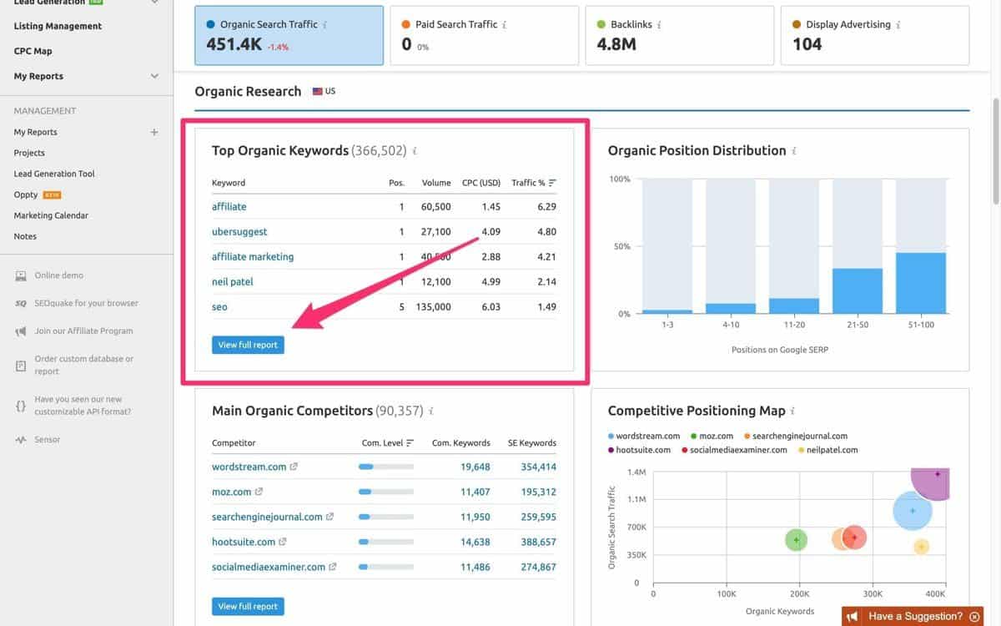The height and width of the screenshot is (626, 1001).
Task: Open CPC Map in sidebar
Action: pyautogui.click(x=33, y=51)
